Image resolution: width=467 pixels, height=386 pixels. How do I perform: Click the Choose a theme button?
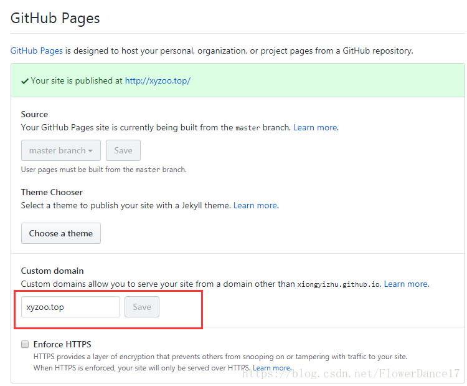tap(61, 233)
